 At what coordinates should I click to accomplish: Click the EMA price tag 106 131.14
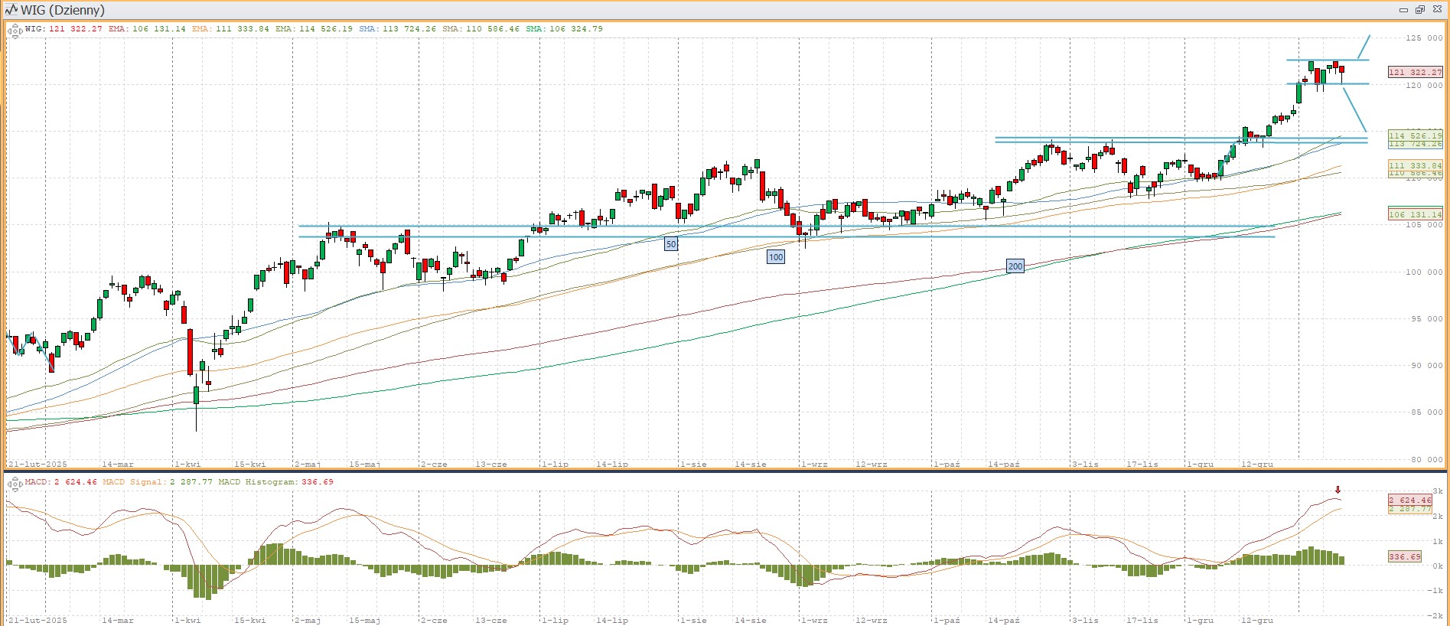[1415, 214]
